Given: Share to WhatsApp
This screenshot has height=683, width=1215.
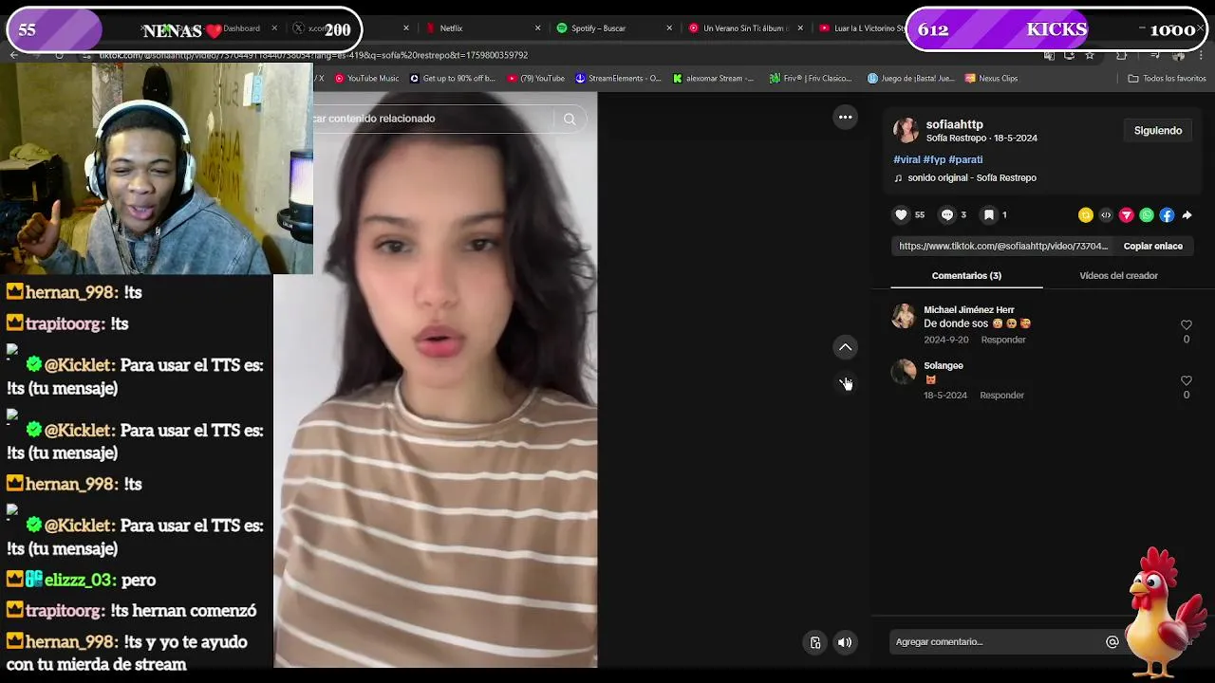Looking at the screenshot, I should click(1147, 215).
